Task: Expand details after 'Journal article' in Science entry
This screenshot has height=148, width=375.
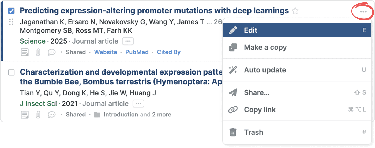Action: (x=128, y=41)
